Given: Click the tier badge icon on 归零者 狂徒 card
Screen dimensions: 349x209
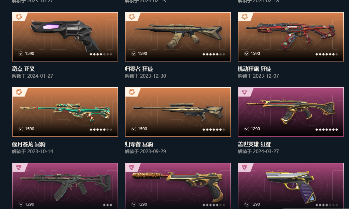Looking at the screenshot, I should tap(132, 17).
